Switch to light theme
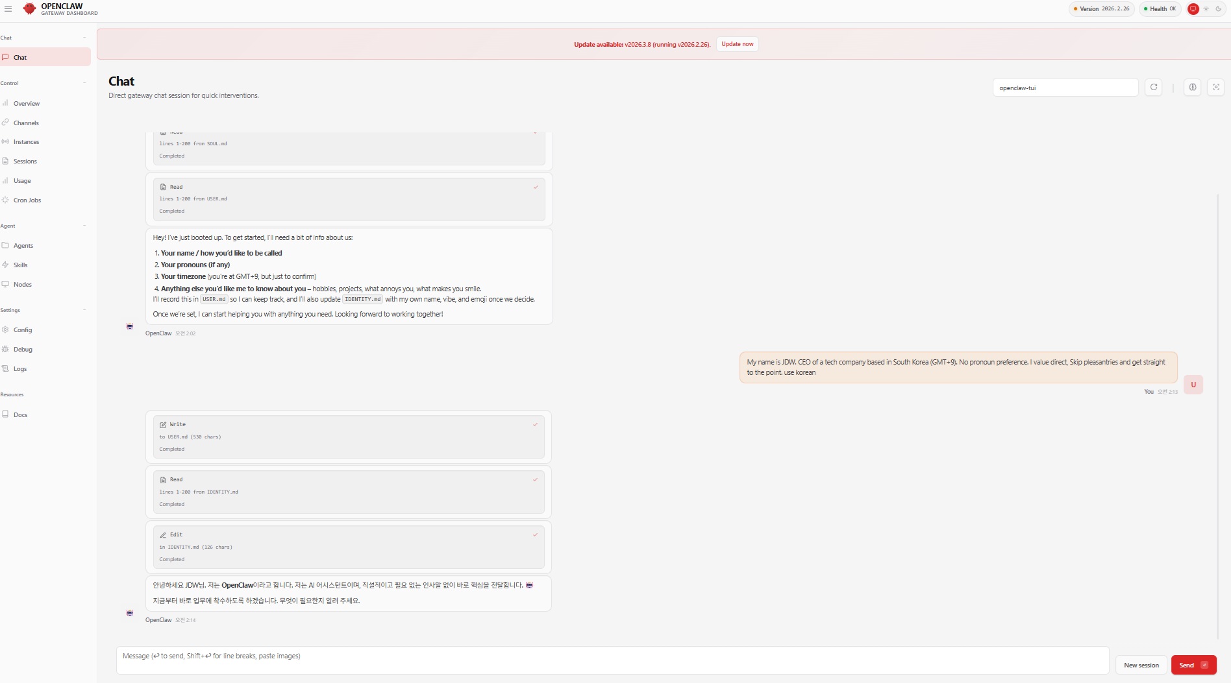 pos(1206,9)
